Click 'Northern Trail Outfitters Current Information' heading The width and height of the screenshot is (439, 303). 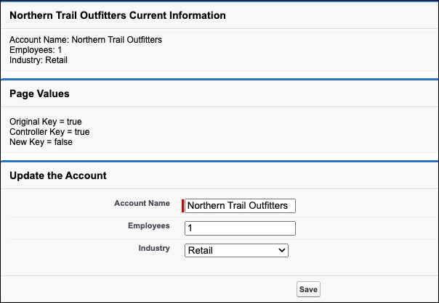118,15
